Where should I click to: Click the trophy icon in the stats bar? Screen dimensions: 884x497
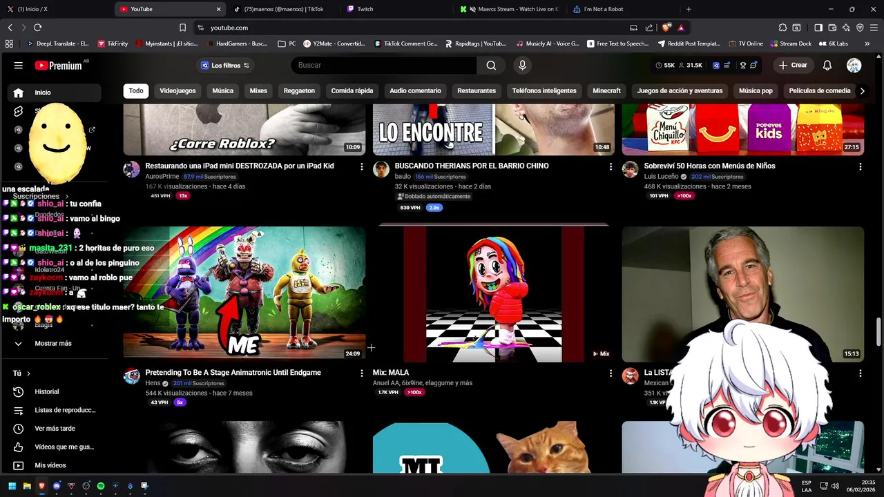pyautogui.click(x=743, y=65)
